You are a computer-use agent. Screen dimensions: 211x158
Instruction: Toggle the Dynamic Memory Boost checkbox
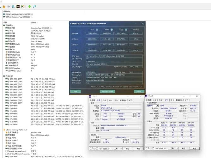pos(6,151)
